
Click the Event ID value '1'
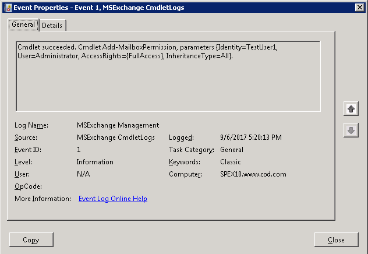click(x=79, y=150)
